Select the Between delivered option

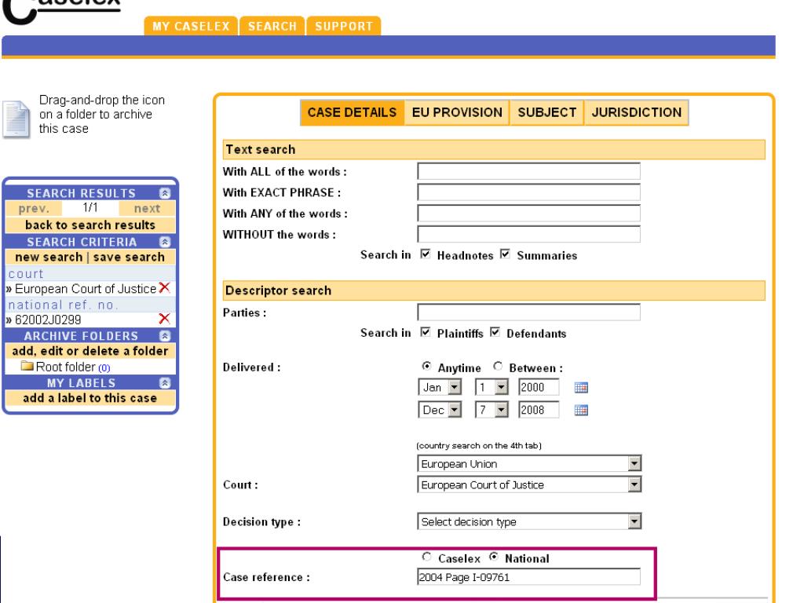point(497,366)
